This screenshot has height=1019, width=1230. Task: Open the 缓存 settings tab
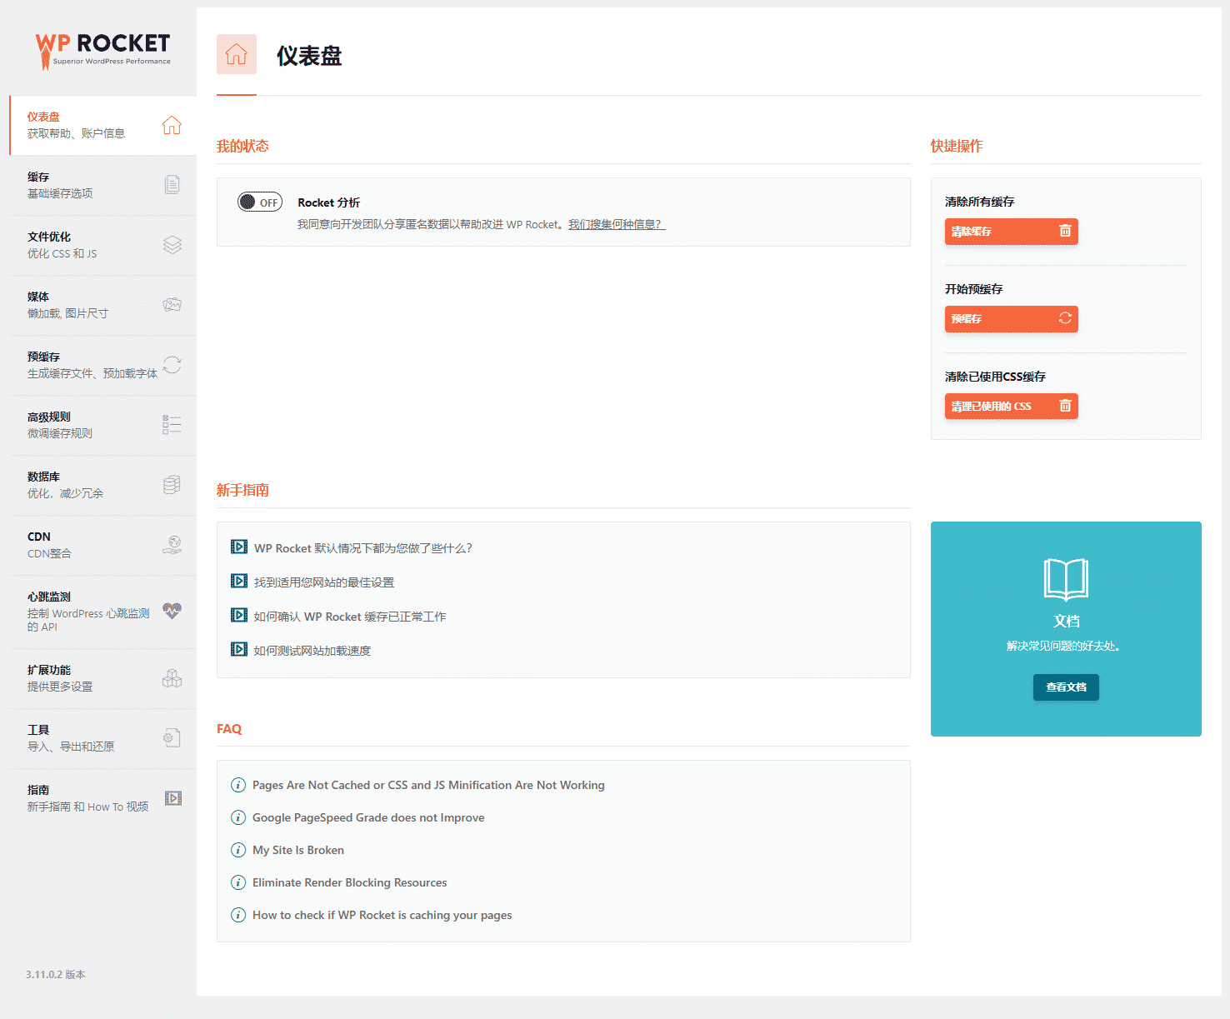(x=103, y=185)
